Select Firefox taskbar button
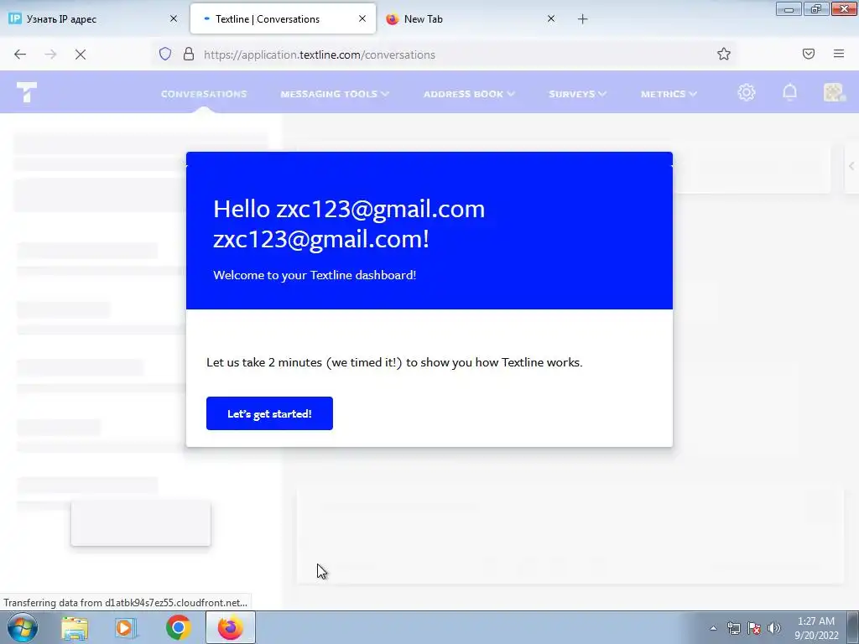 230,627
